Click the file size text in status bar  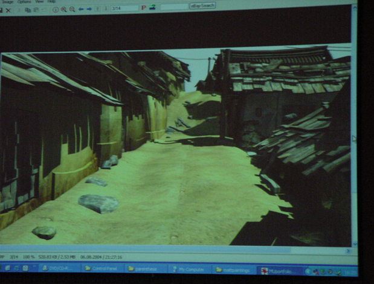[x=57, y=257]
